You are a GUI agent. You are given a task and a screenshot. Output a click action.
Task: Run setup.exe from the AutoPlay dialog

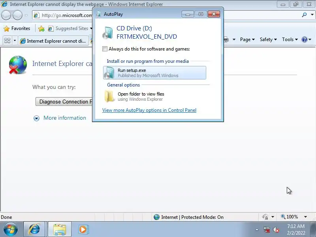154,73
